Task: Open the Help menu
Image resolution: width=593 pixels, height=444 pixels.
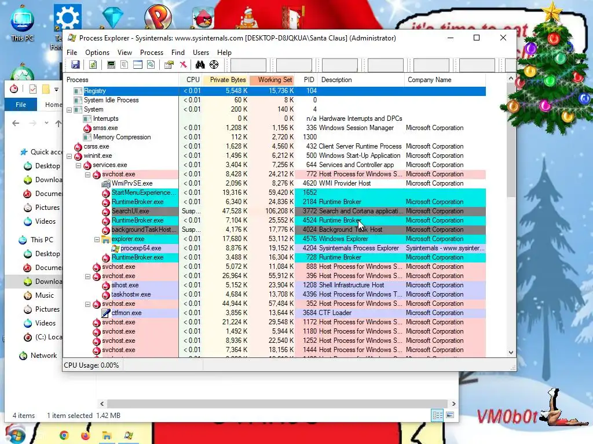Action: click(224, 53)
